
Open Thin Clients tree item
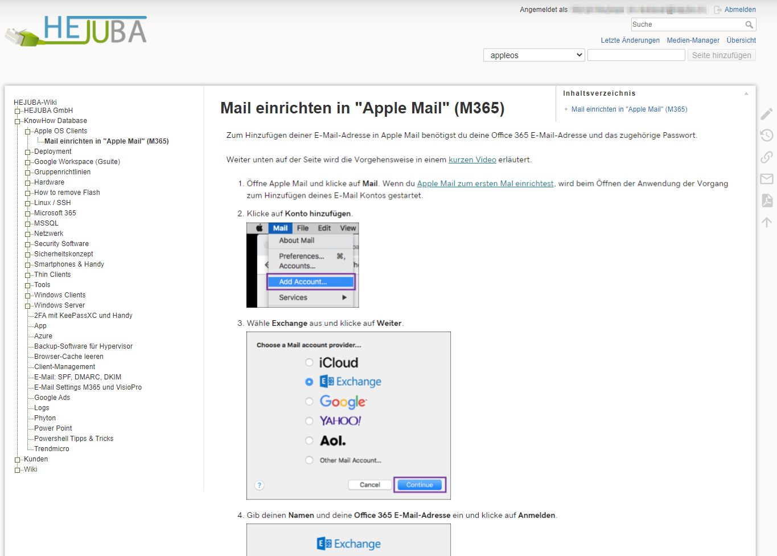(52, 275)
